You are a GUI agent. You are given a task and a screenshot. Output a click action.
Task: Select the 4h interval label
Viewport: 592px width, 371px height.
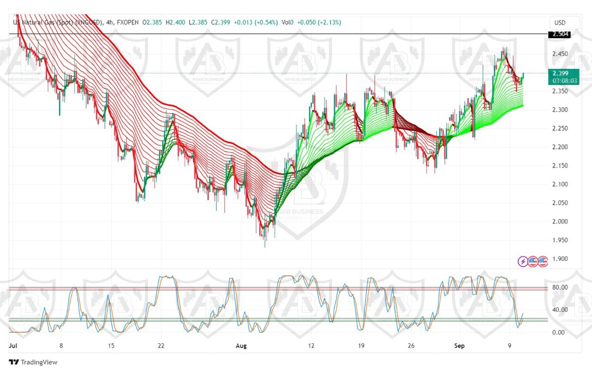click(x=109, y=22)
